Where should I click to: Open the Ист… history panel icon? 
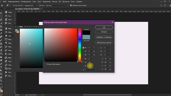point(6,76)
